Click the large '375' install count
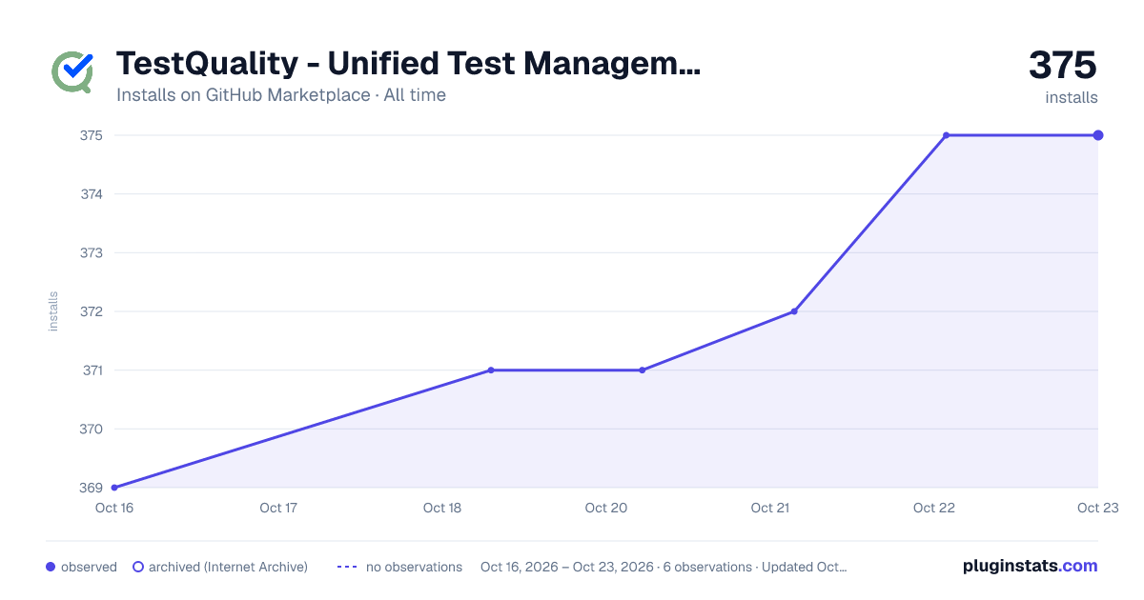 pos(1063,65)
